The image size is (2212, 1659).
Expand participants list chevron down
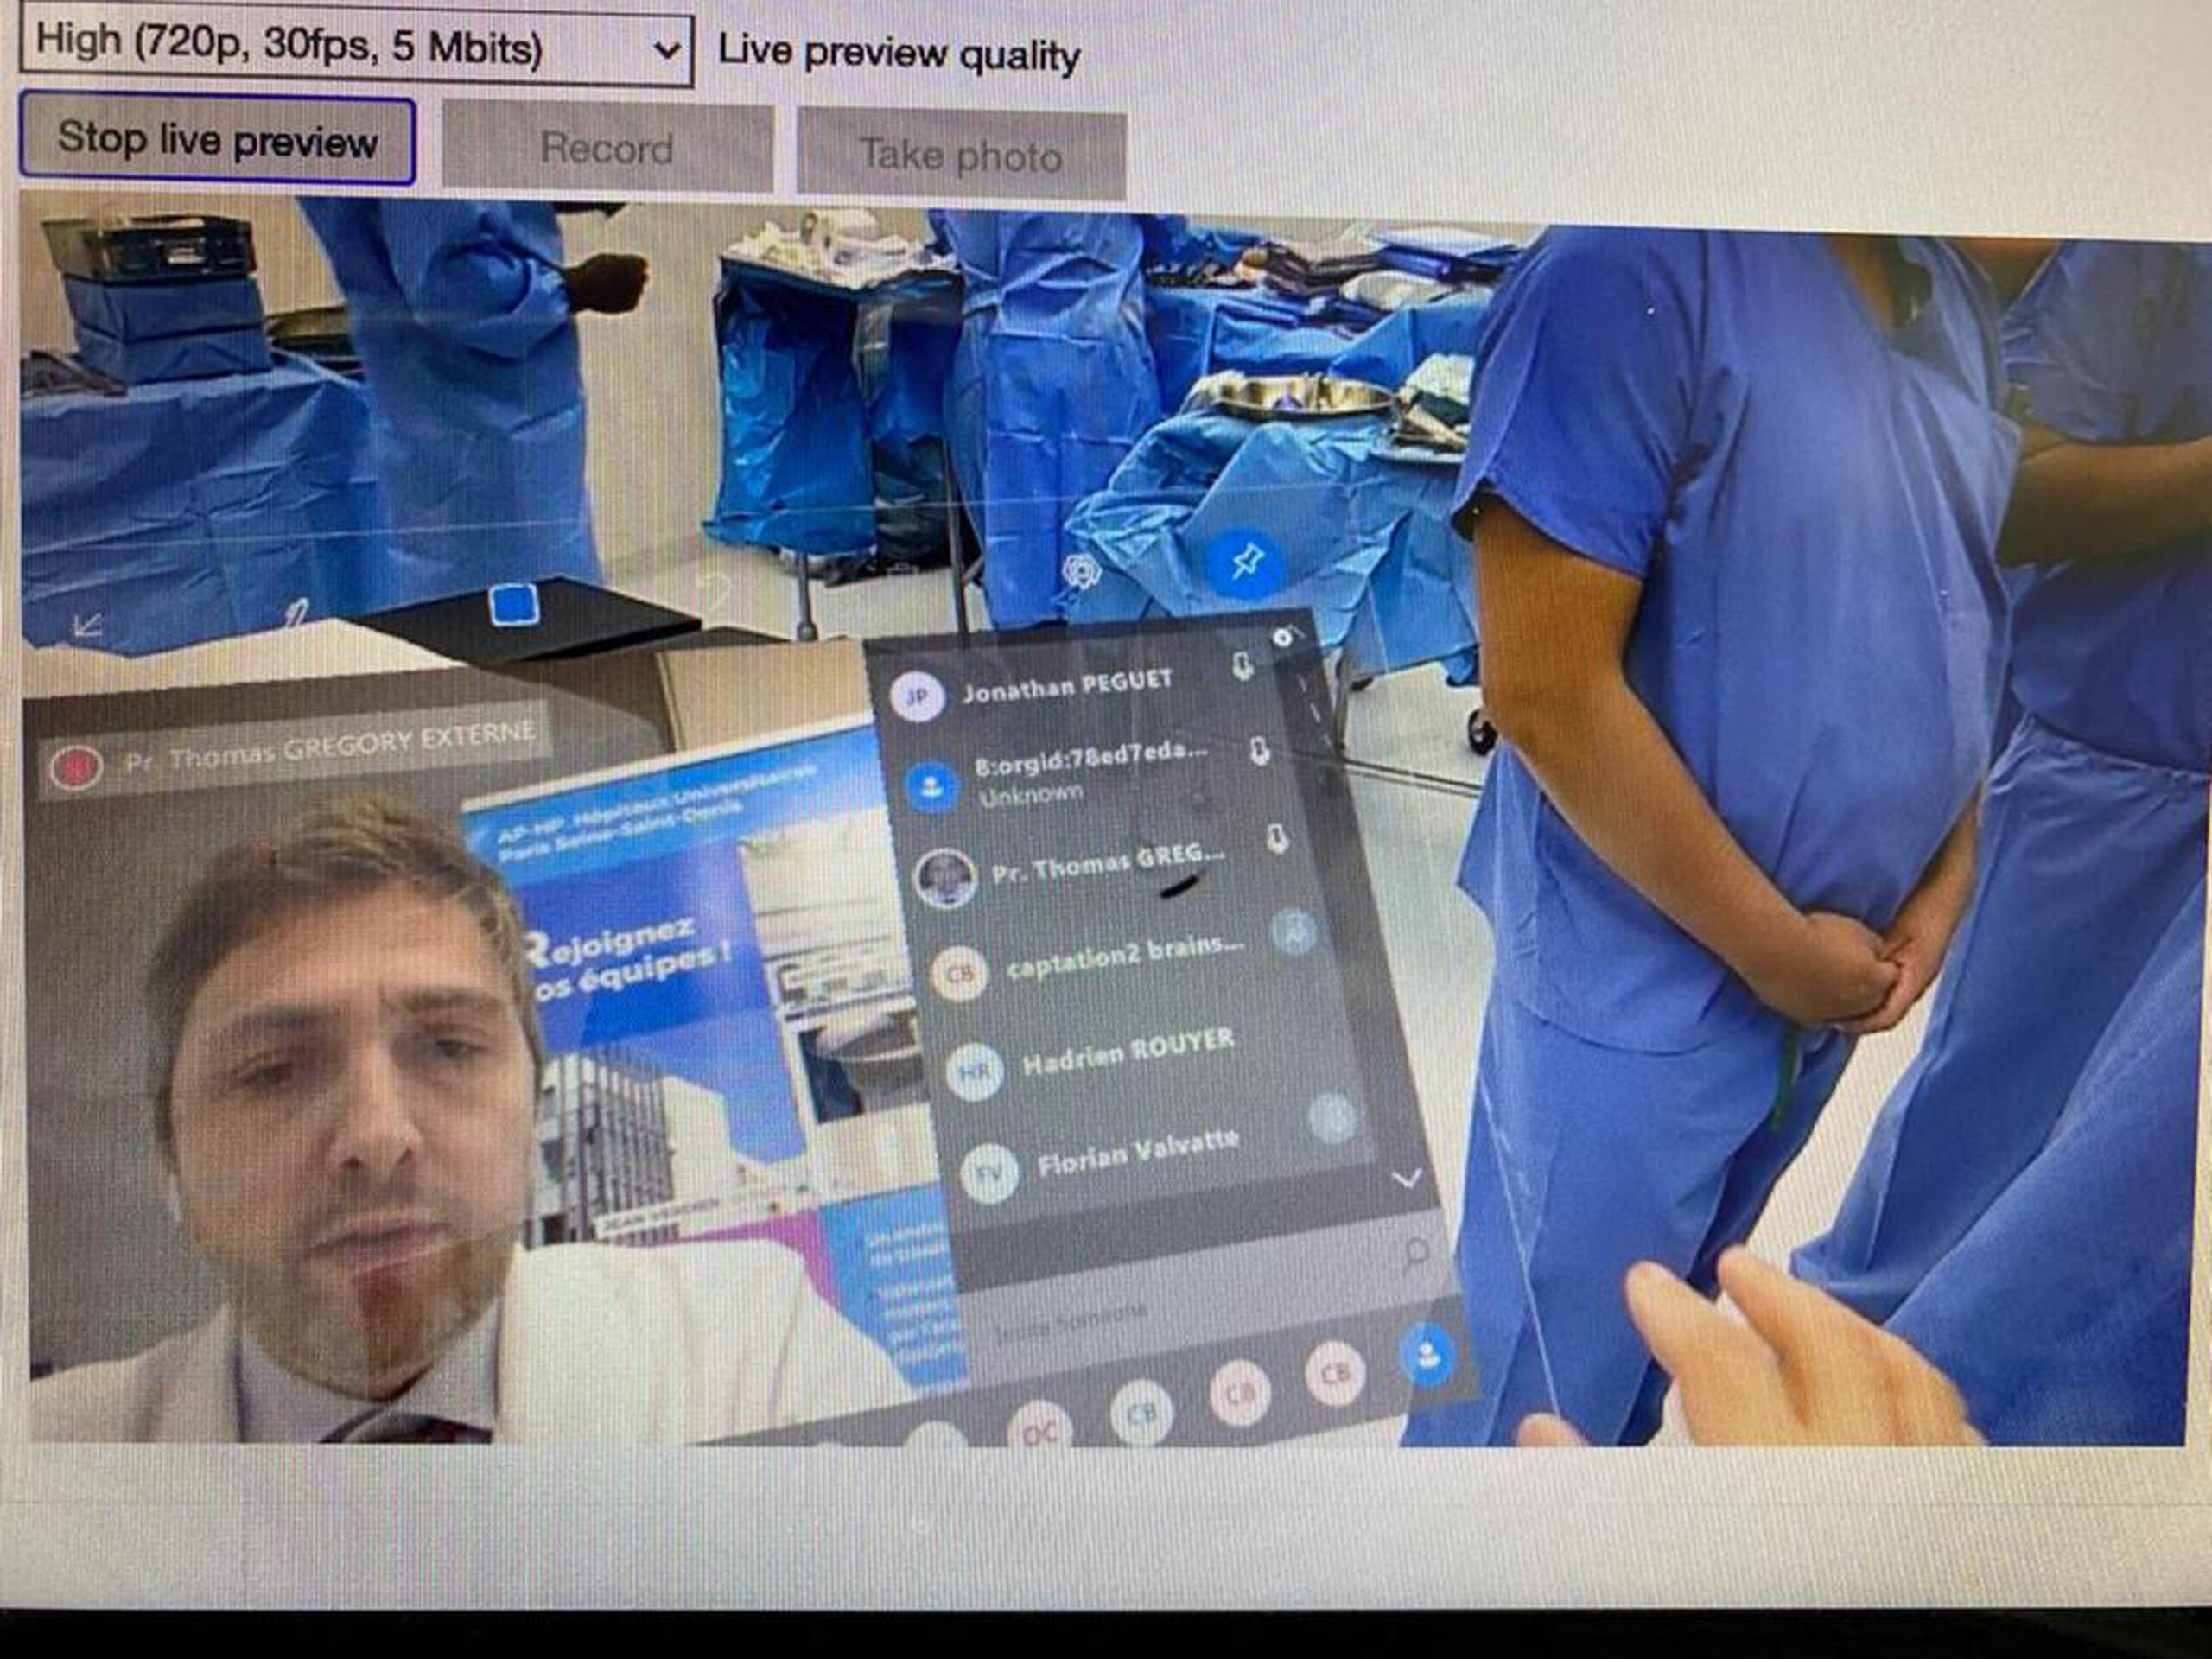(x=1406, y=1180)
